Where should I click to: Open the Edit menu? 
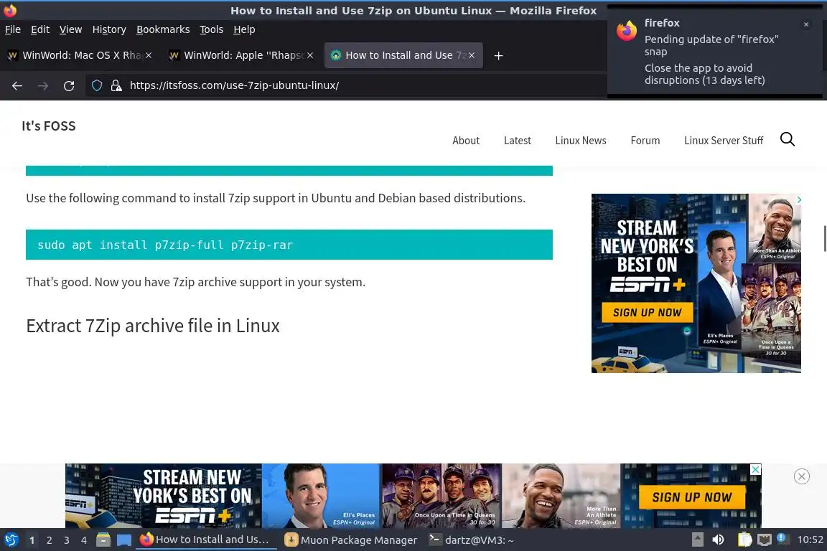pos(40,29)
